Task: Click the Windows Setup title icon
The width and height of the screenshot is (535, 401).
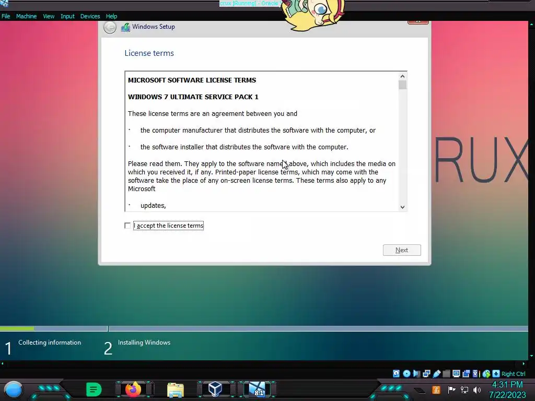Action: [x=125, y=27]
